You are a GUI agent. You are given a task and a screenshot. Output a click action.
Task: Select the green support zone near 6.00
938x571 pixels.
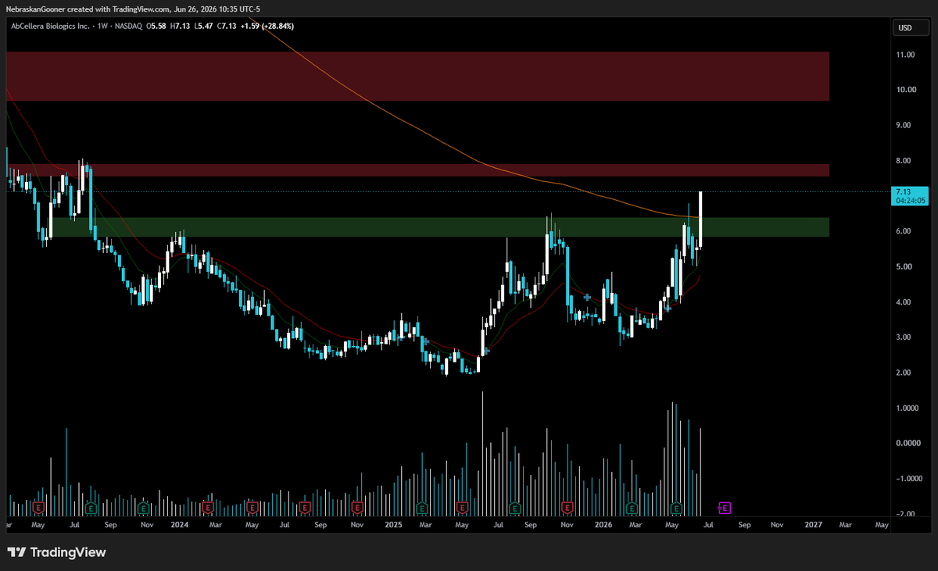(x=438, y=227)
